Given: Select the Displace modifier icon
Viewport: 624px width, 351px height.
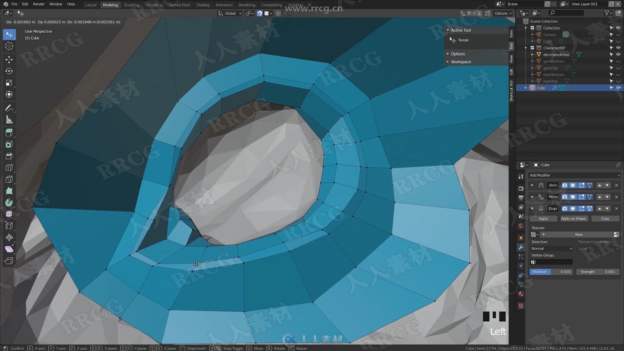Looking at the screenshot, I should click(x=541, y=208).
